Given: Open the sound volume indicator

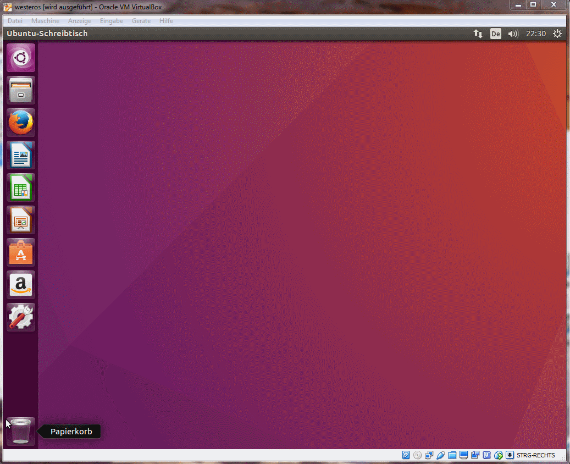Looking at the screenshot, I should [x=513, y=34].
